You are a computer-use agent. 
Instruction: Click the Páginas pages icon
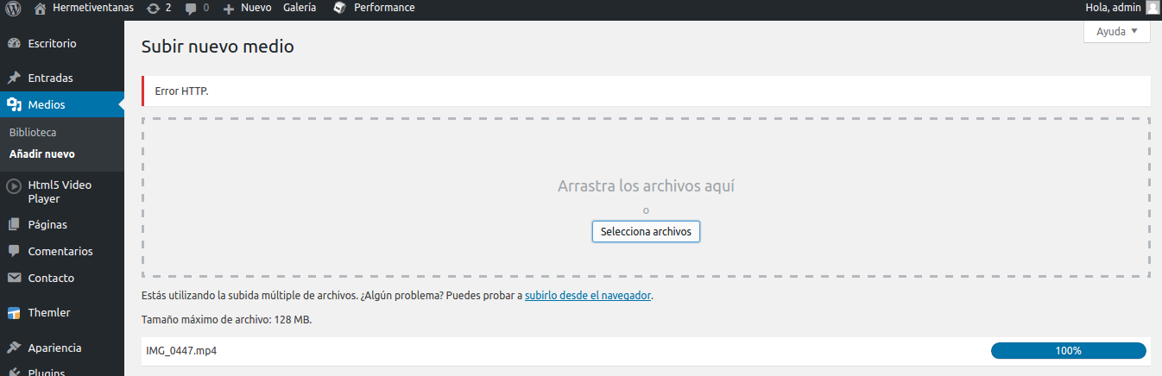(14, 224)
